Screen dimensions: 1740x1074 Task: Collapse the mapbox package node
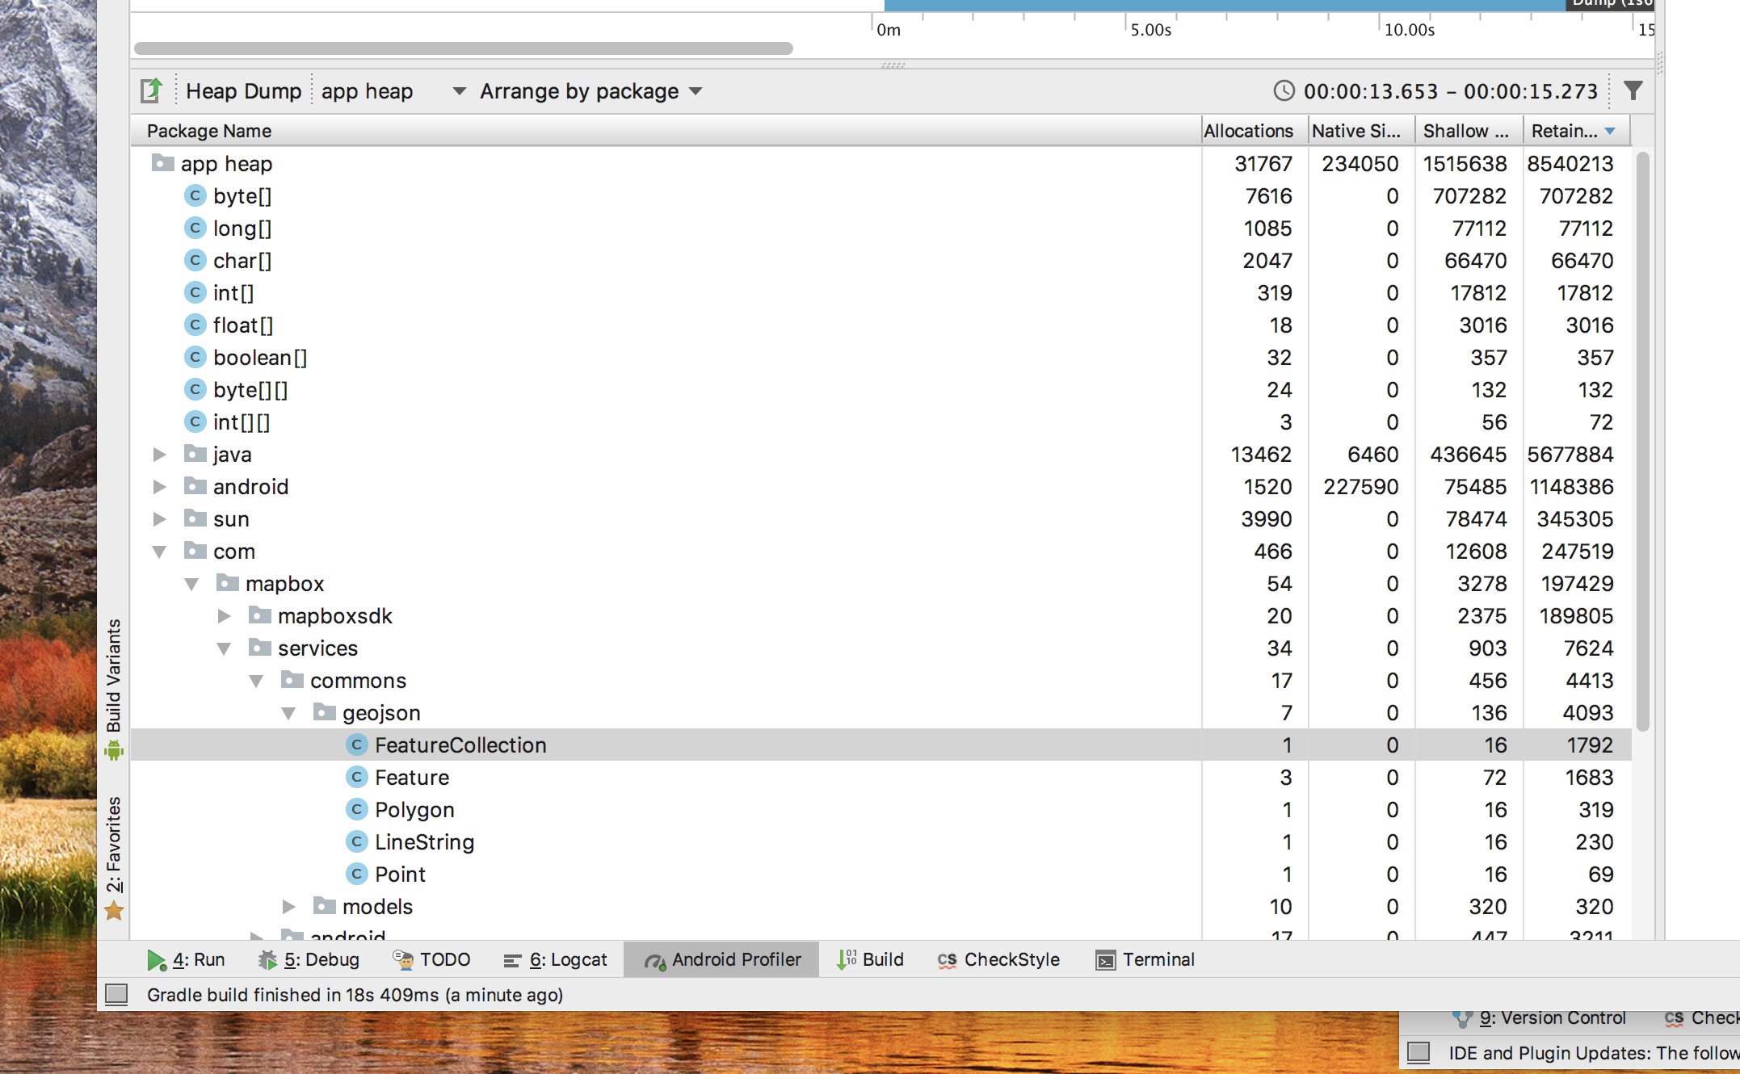click(x=191, y=584)
